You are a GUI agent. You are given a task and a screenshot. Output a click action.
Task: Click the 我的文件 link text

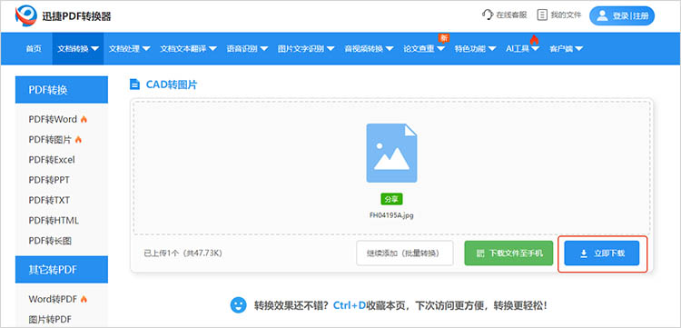coord(566,15)
